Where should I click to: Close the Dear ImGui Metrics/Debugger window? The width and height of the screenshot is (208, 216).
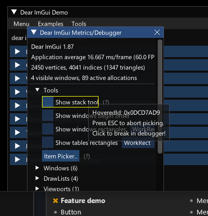[x=157, y=32]
